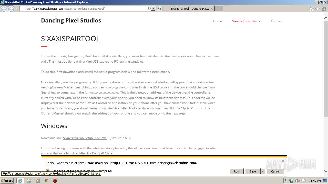
Task: Click the volume speaker tray icon
Action: click(x=298, y=181)
